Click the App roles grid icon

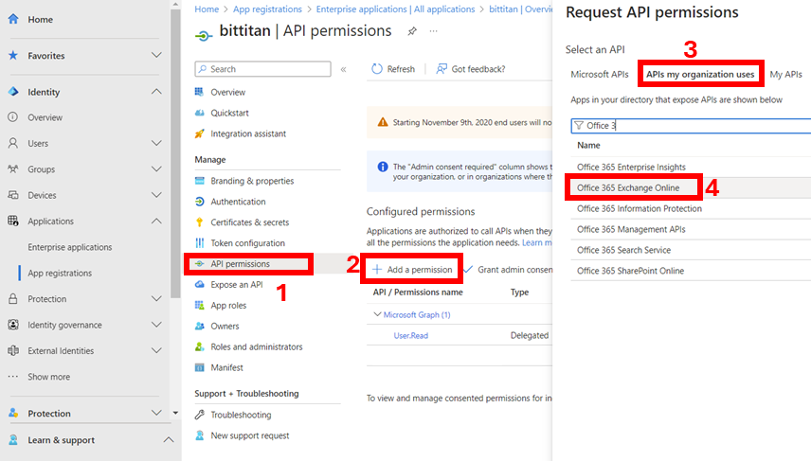[x=200, y=306]
